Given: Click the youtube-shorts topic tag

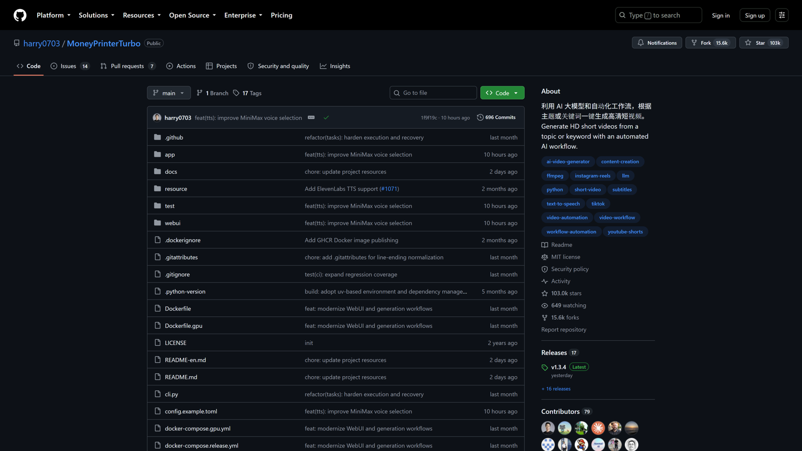Looking at the screenshot, I should 625,232.
